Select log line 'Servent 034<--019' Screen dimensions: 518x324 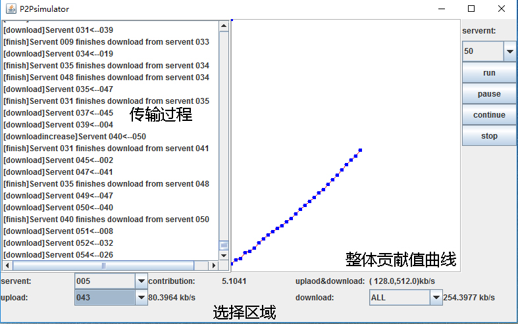[x=58, y=54]
